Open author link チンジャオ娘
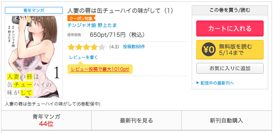Image resolution: width=273 pixels, height=133 pixels. [82, 25]
